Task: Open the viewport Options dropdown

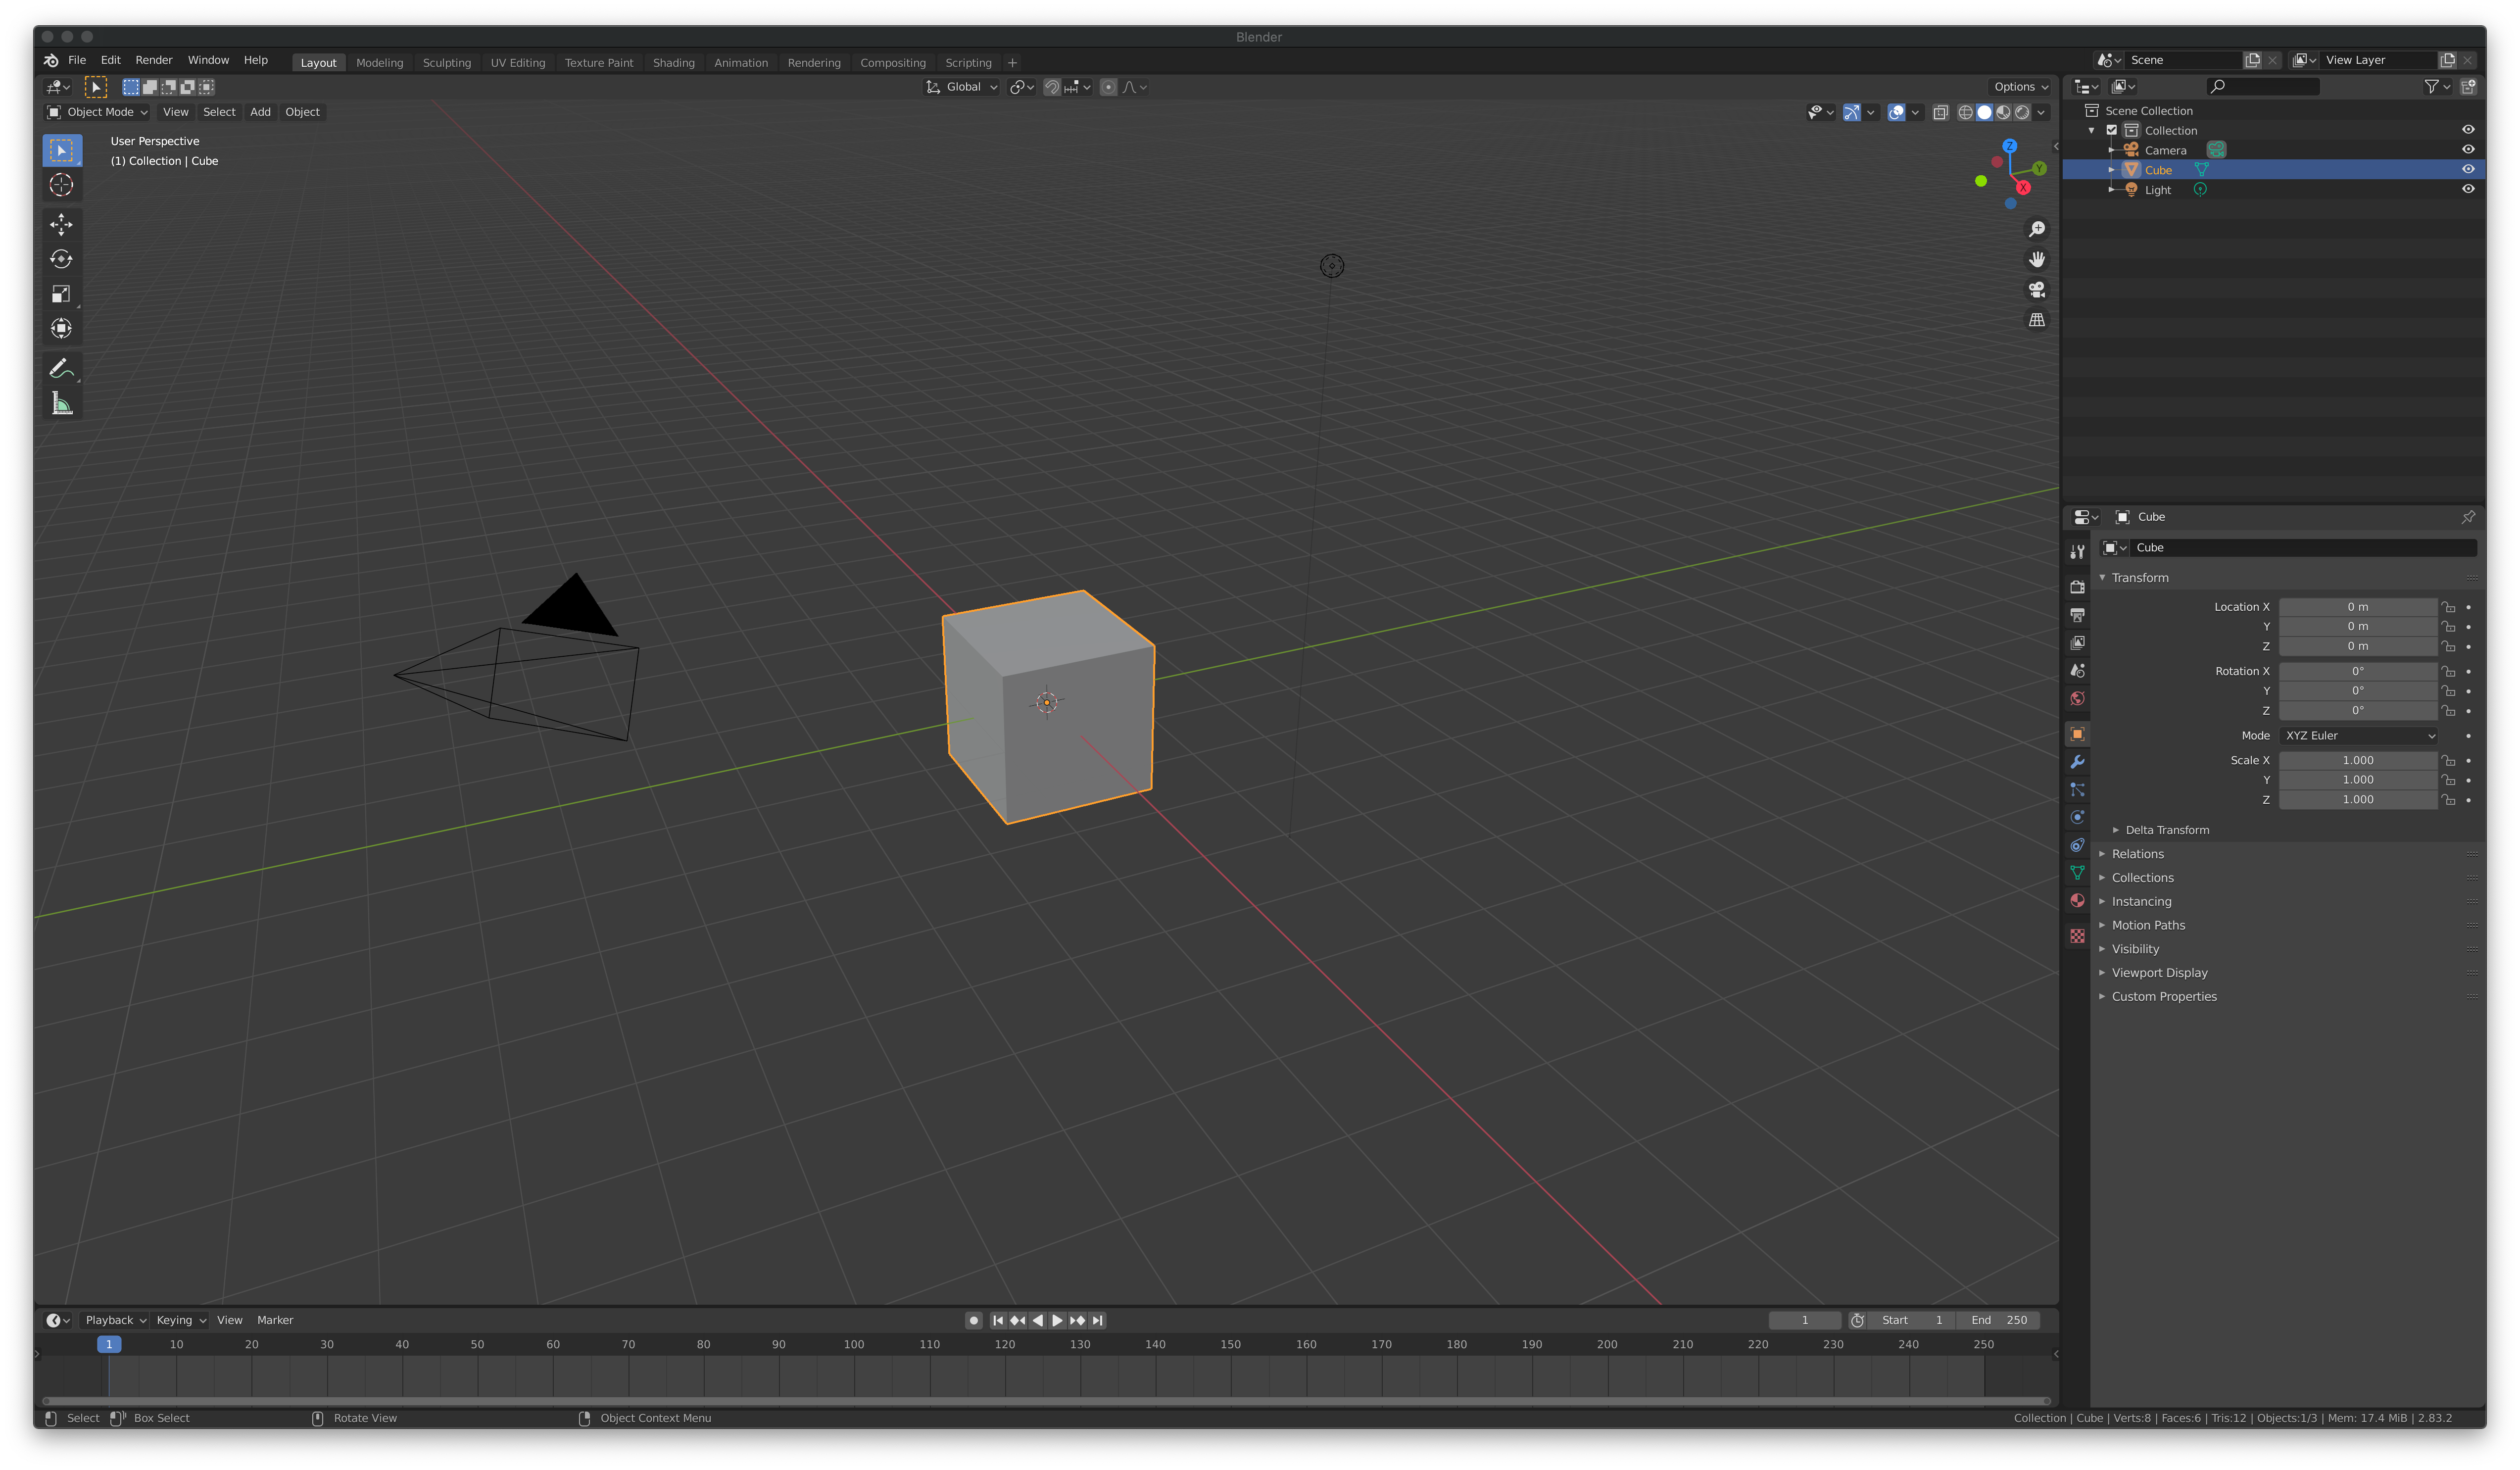Action: (2021, 87)
